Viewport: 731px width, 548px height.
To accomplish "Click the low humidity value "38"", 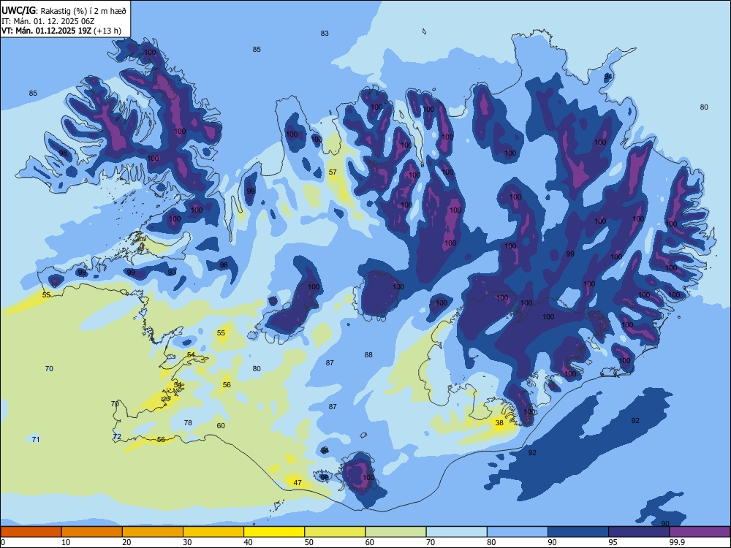I will click(x=499, y=422).
